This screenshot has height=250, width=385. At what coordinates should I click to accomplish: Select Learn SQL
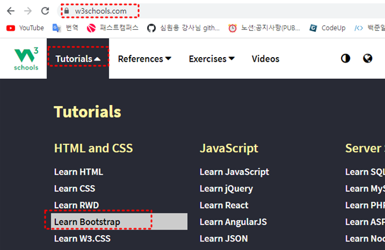tap(365, 172)
